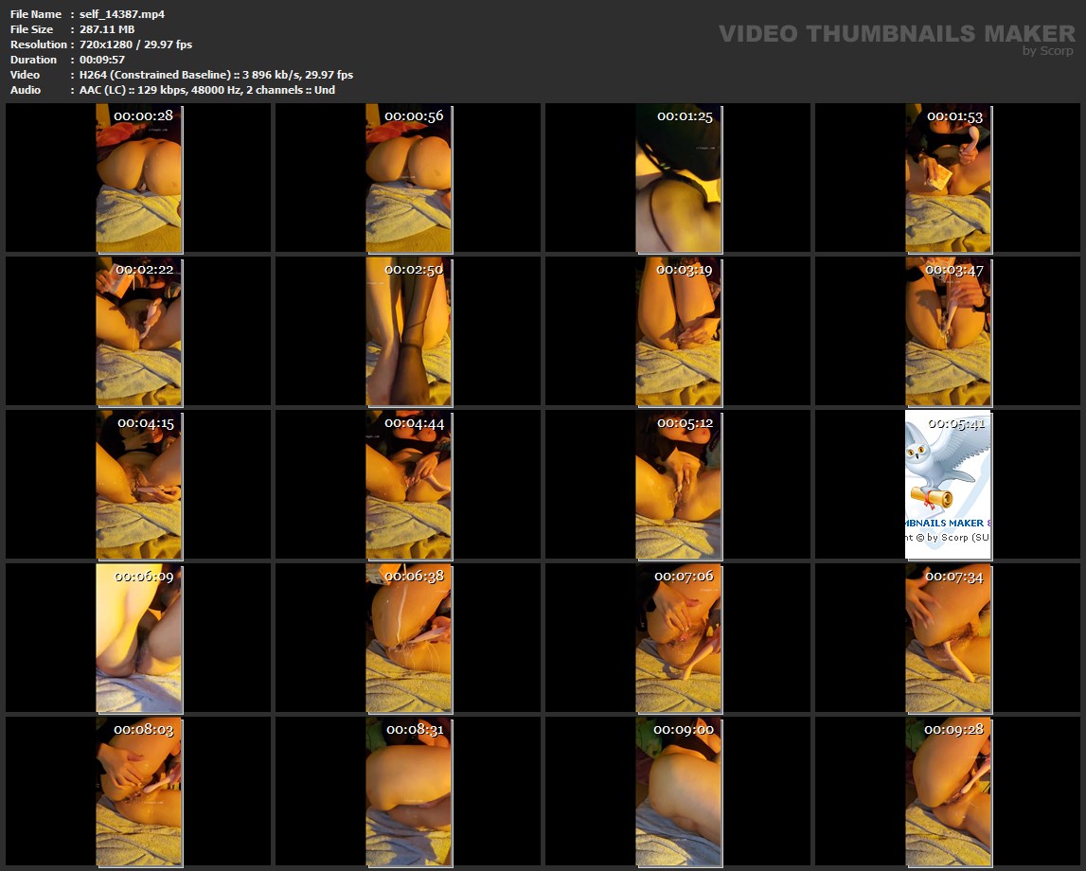
Task: Select the thumbnail at 00:02:50
Action: tap(408, 332)
